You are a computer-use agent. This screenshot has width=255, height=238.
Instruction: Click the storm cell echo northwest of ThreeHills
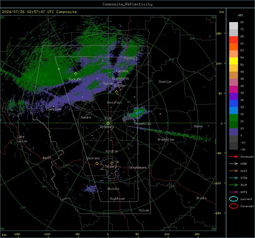136,113
